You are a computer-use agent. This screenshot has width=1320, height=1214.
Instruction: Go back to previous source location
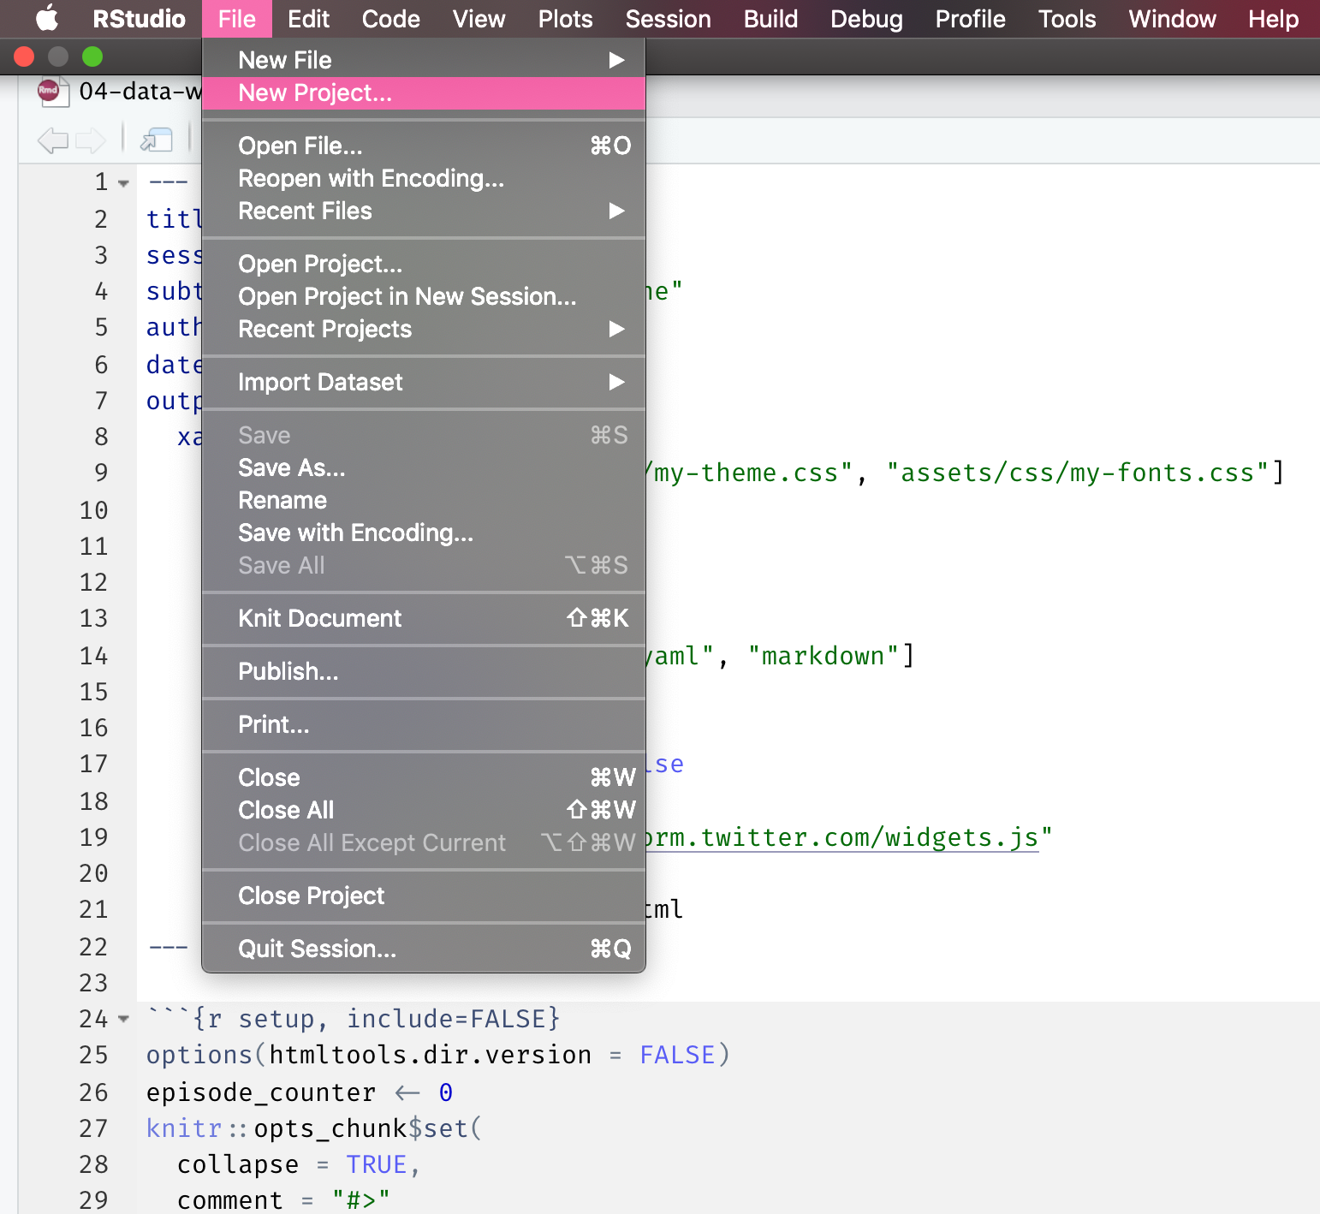(x=53, y=140)
